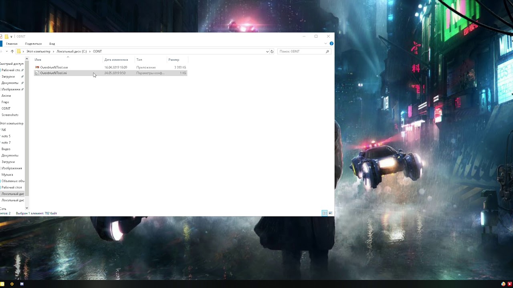Select the file named OverdriveNTool.ini
513x288 pixels.
pos(53,73)
